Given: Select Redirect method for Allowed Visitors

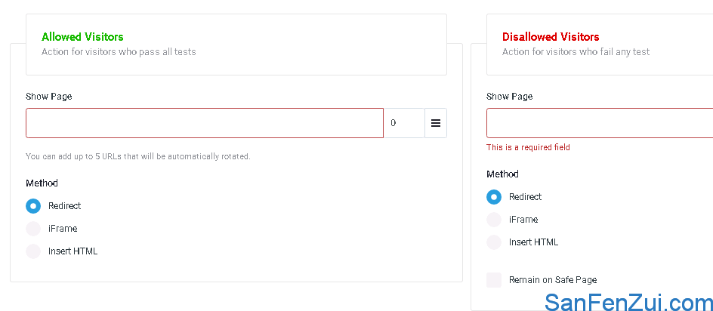Looking at the screenshot, I should pos(33,206).
